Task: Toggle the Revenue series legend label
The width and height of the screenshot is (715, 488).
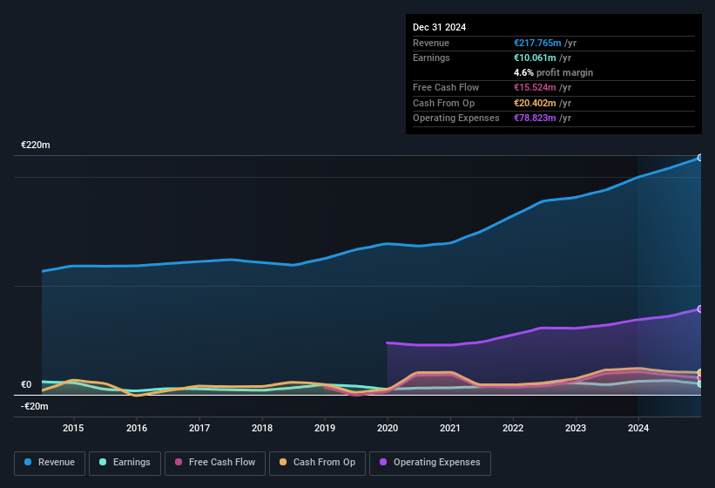Action: 56,463
